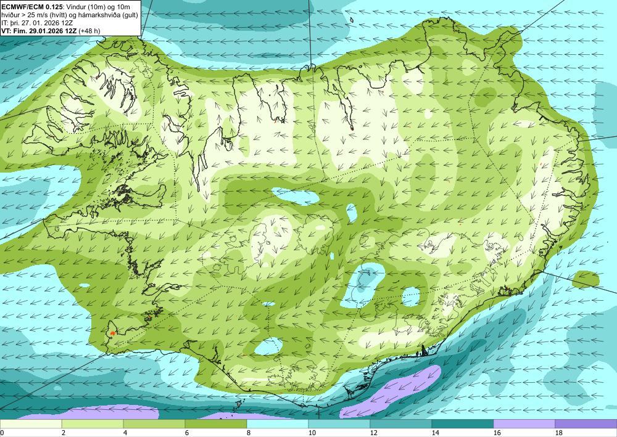The height and width of the screenshot is (437, 617).
Task: Click the 0–2 m/s pale cream legend swatch
Action: pyautogui.click(x=31, y=423)
